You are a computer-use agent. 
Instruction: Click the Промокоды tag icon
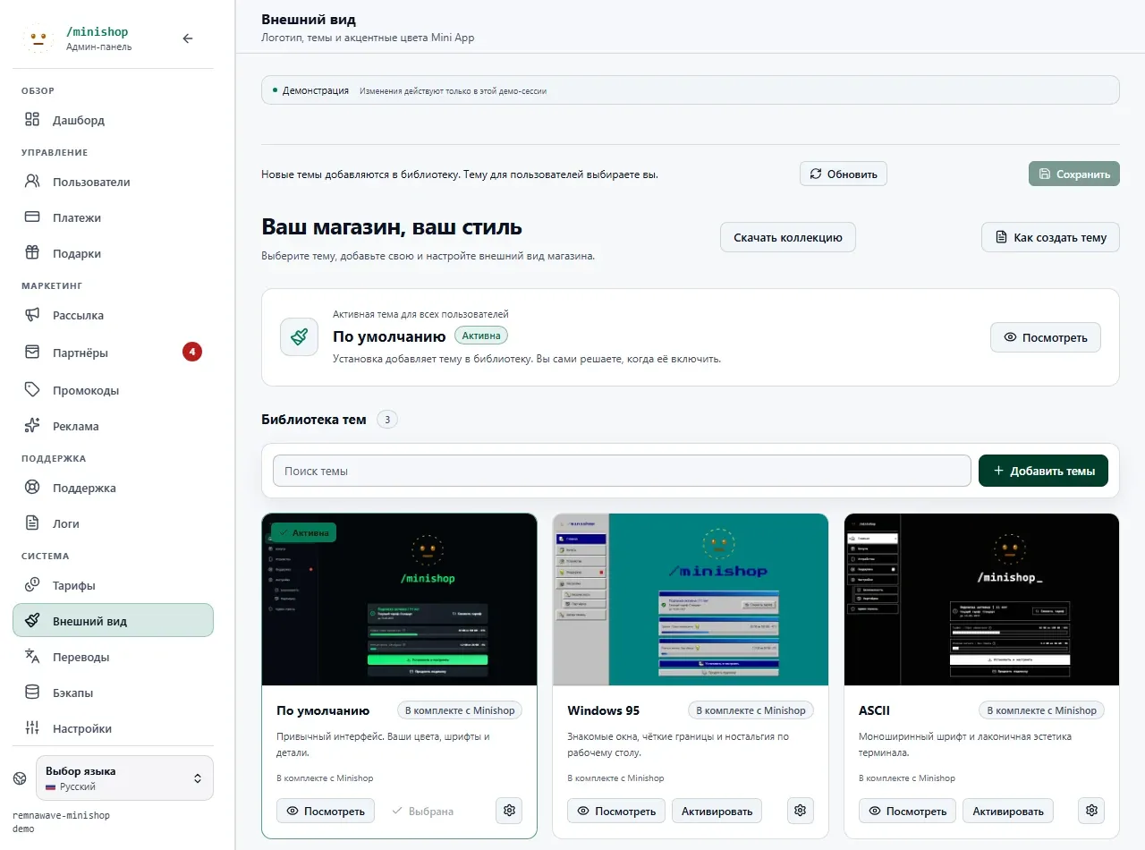pyautogui.click(x=32, y=390)
